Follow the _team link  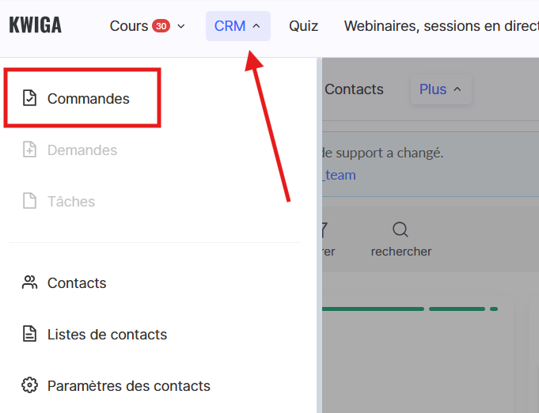tap(340, 175)
